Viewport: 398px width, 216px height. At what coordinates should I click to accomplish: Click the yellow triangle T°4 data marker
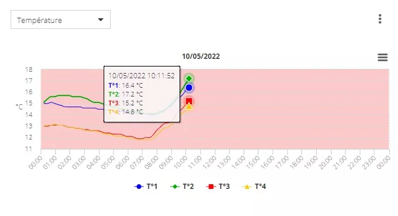coord(189,106)
